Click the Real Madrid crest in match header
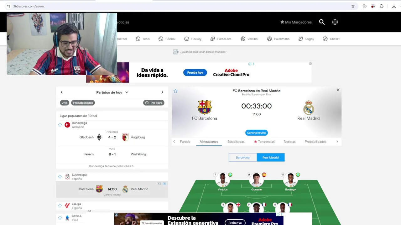 [x=309, y=107]
